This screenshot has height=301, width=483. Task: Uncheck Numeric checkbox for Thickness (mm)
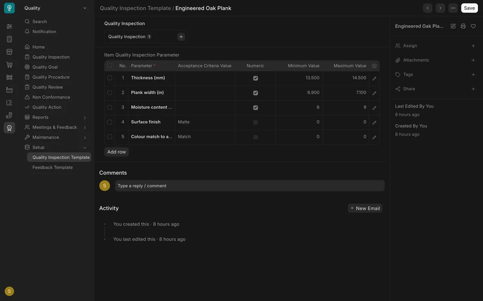[x=255, y=78]
